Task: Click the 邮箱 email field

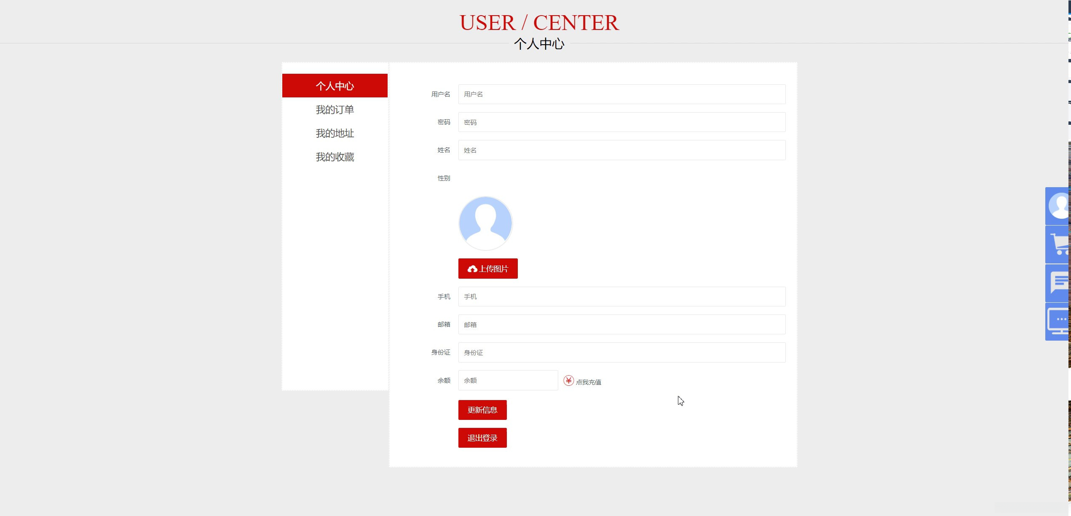Action: 621,324
